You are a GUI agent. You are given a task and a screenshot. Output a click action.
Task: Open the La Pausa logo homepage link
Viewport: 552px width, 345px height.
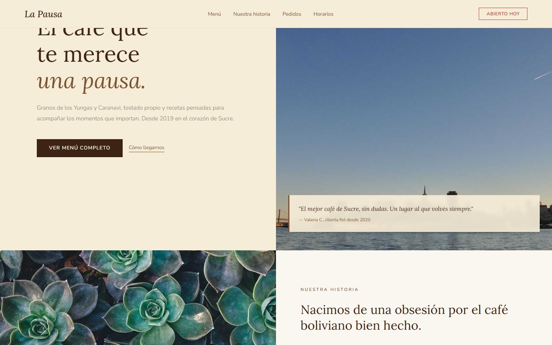43,14
